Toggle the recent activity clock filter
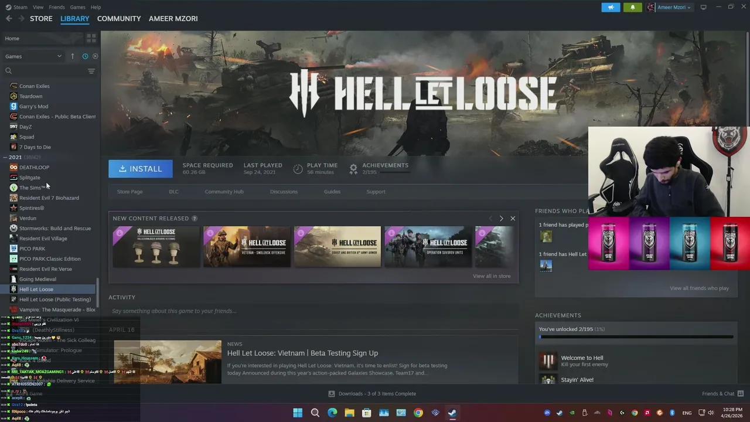750x422 pixels. click(85, 56)
